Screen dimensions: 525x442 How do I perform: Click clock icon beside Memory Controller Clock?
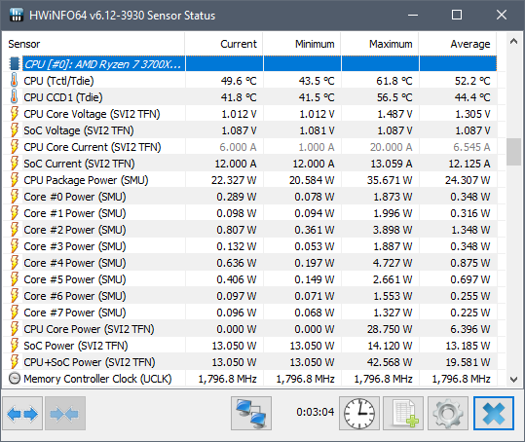[15, 379]
